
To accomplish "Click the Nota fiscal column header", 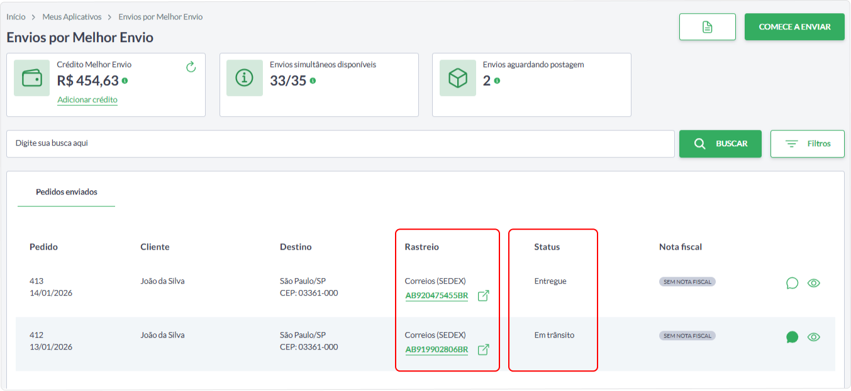I will (681, 247).
